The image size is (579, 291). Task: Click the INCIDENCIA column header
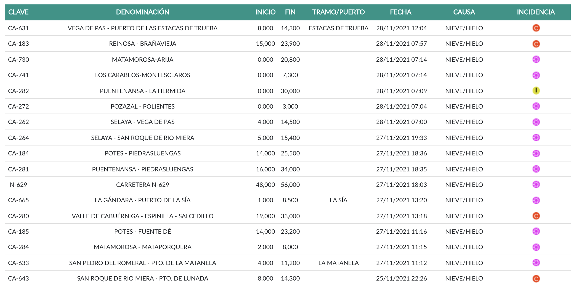pos(535,12)
